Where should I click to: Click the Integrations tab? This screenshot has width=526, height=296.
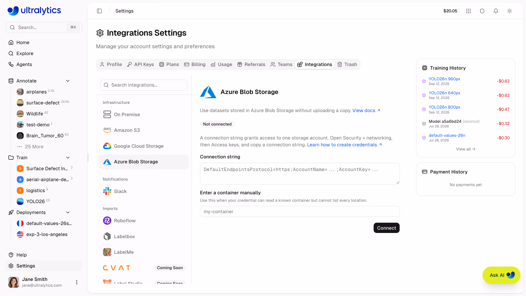tap(315, 64)
